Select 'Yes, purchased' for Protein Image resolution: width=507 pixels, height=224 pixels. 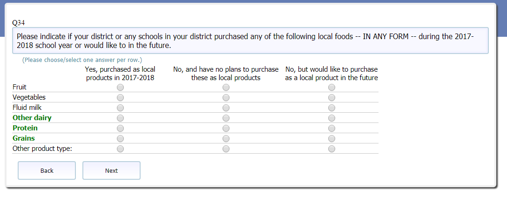coord(120,129)
